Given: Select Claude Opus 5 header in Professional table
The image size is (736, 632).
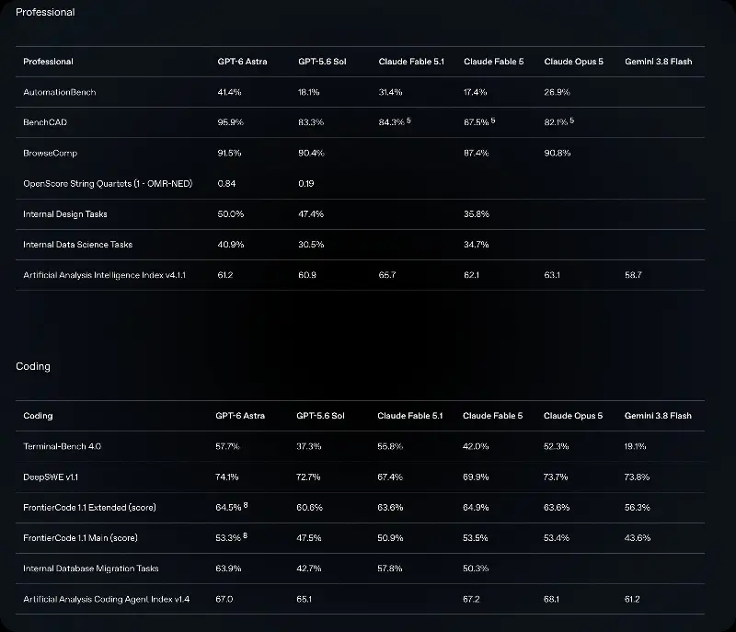Looking at the screenshot, I should point(573,62).
